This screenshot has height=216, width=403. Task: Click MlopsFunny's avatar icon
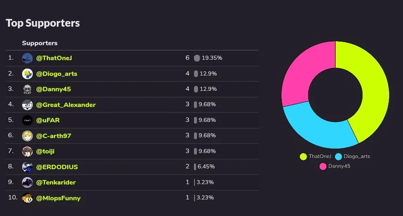[27, 198]
